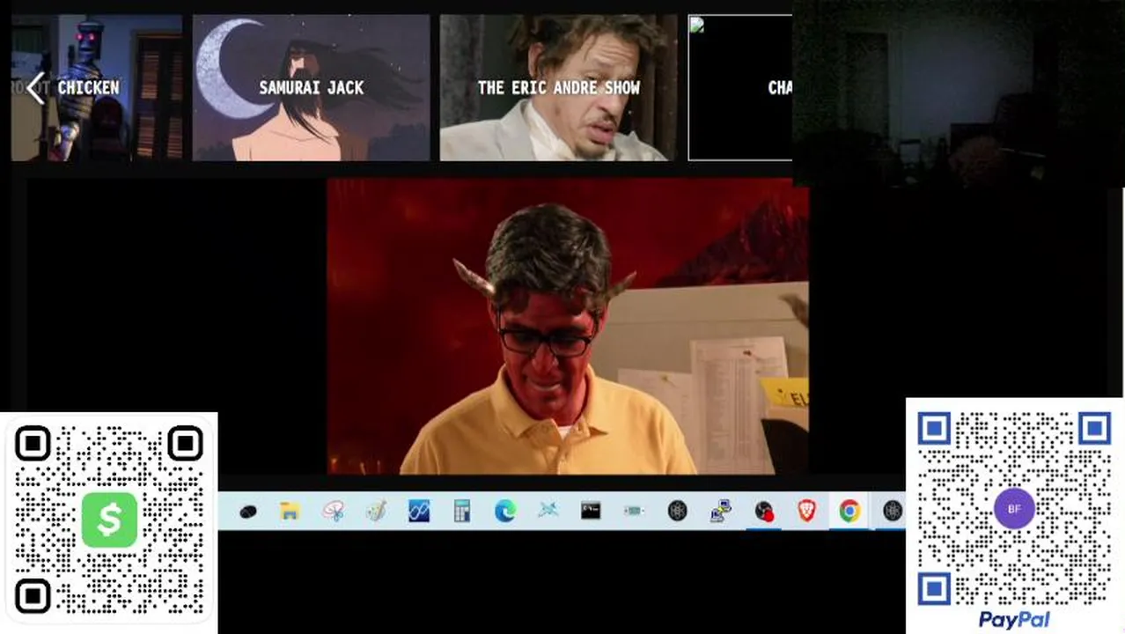Image resolution: width=1125 pixels, height=634 pixels.
Task: Open the Robot Chicken show tile
Action: pos(97,87)
